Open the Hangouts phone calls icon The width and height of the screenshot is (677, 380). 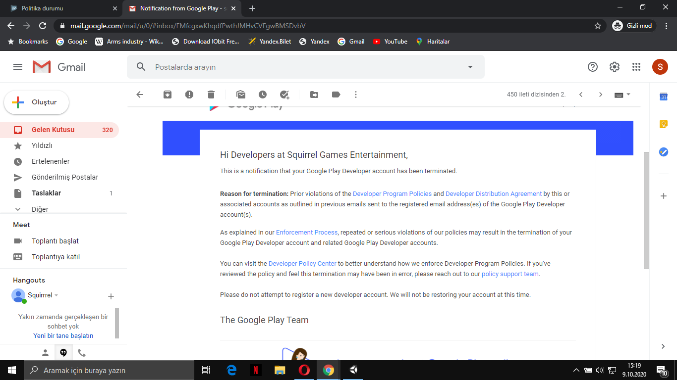(82, 353)
